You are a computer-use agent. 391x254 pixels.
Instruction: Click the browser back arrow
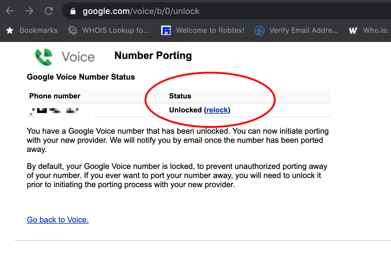tap(10, 11)
